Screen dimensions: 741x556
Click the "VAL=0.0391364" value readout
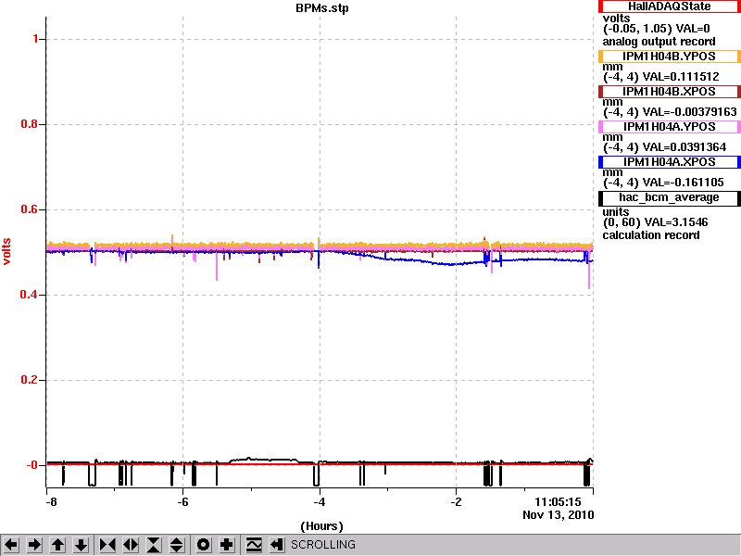click(684, 147)
